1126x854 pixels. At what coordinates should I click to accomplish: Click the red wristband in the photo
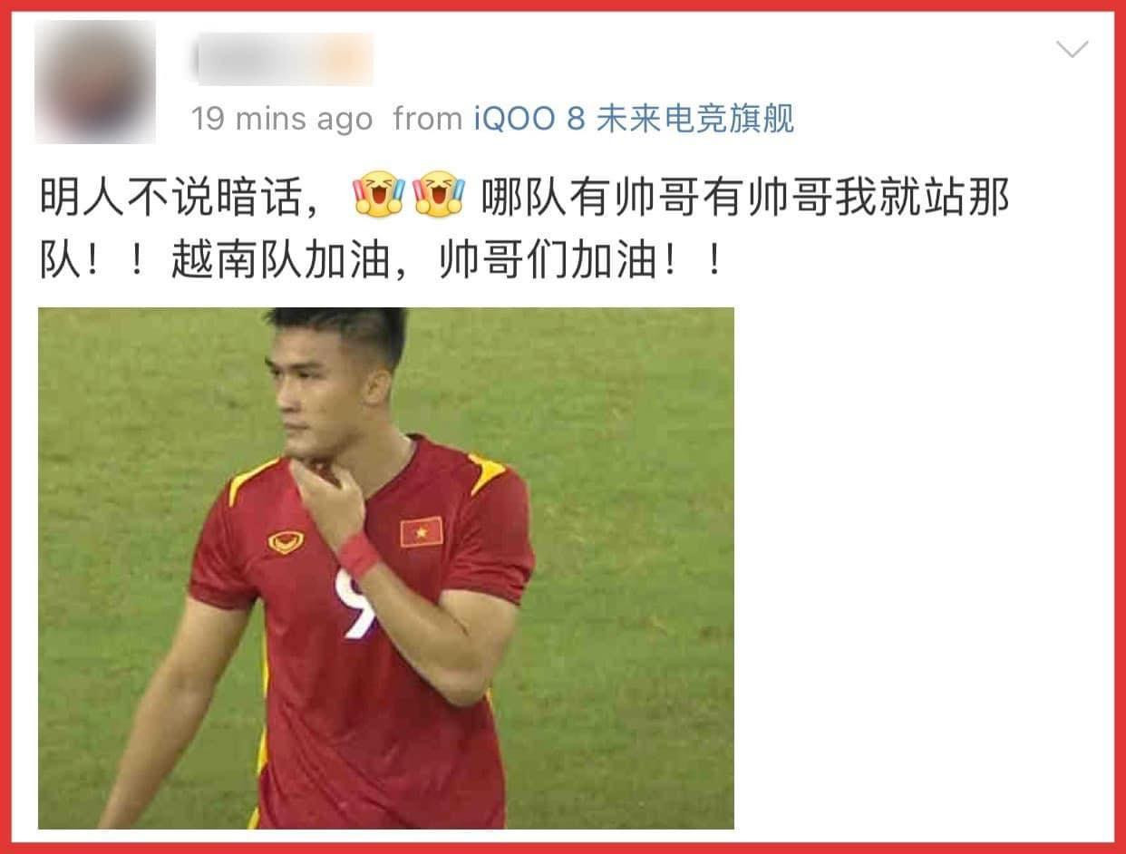358,555
